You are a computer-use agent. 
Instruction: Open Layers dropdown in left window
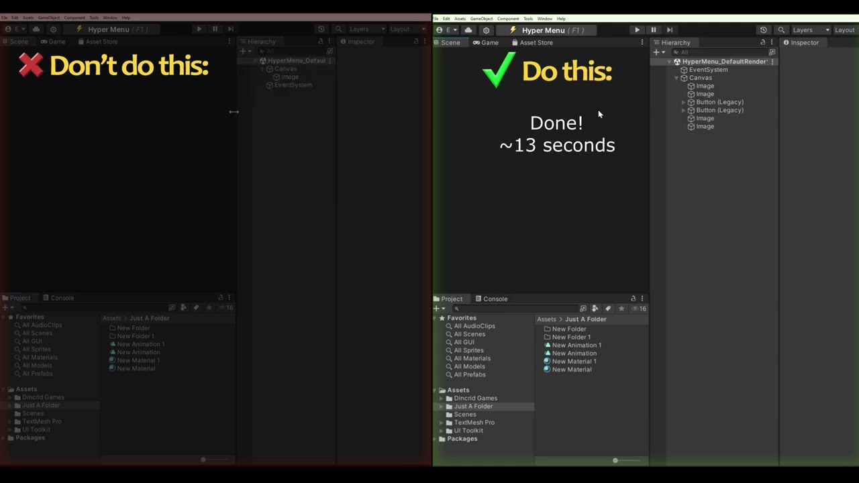366,29
